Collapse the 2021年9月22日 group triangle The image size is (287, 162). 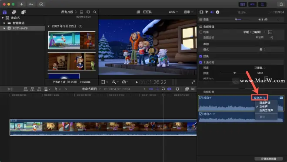(49, 26)
